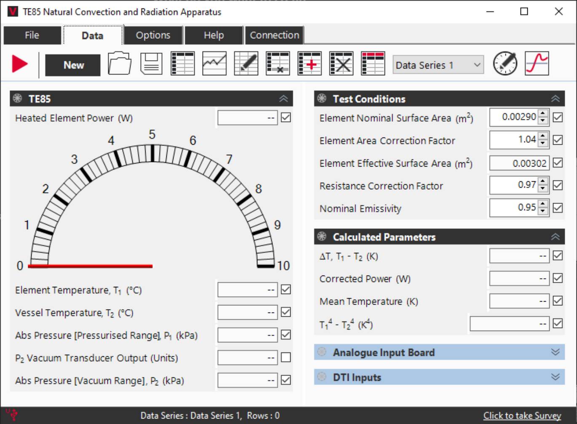Open the Data Series 1 dropdown

click(438, 65)
